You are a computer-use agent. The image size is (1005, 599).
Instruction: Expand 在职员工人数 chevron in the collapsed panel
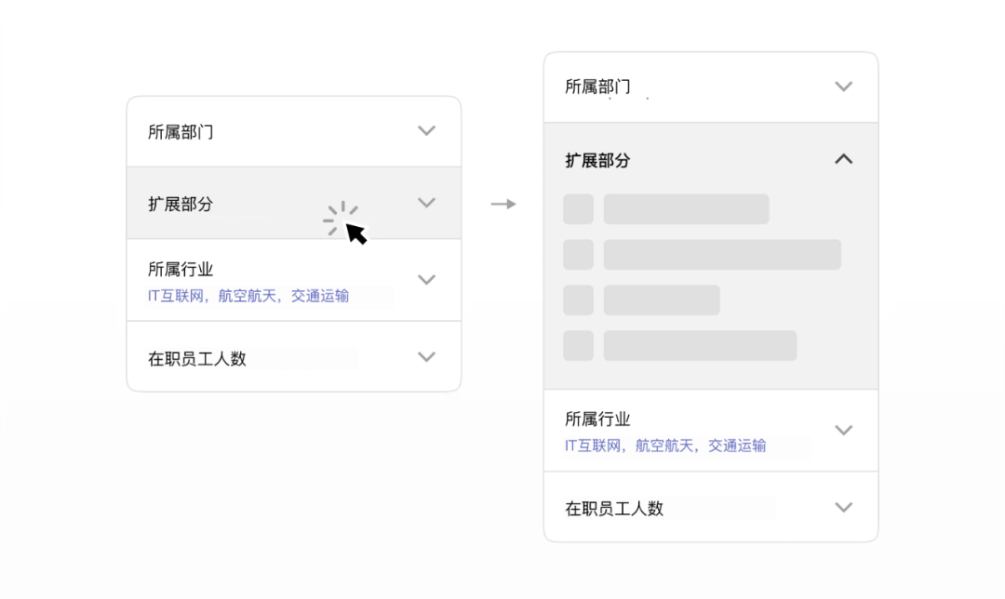pyautogui.click(x=426, y=357)
